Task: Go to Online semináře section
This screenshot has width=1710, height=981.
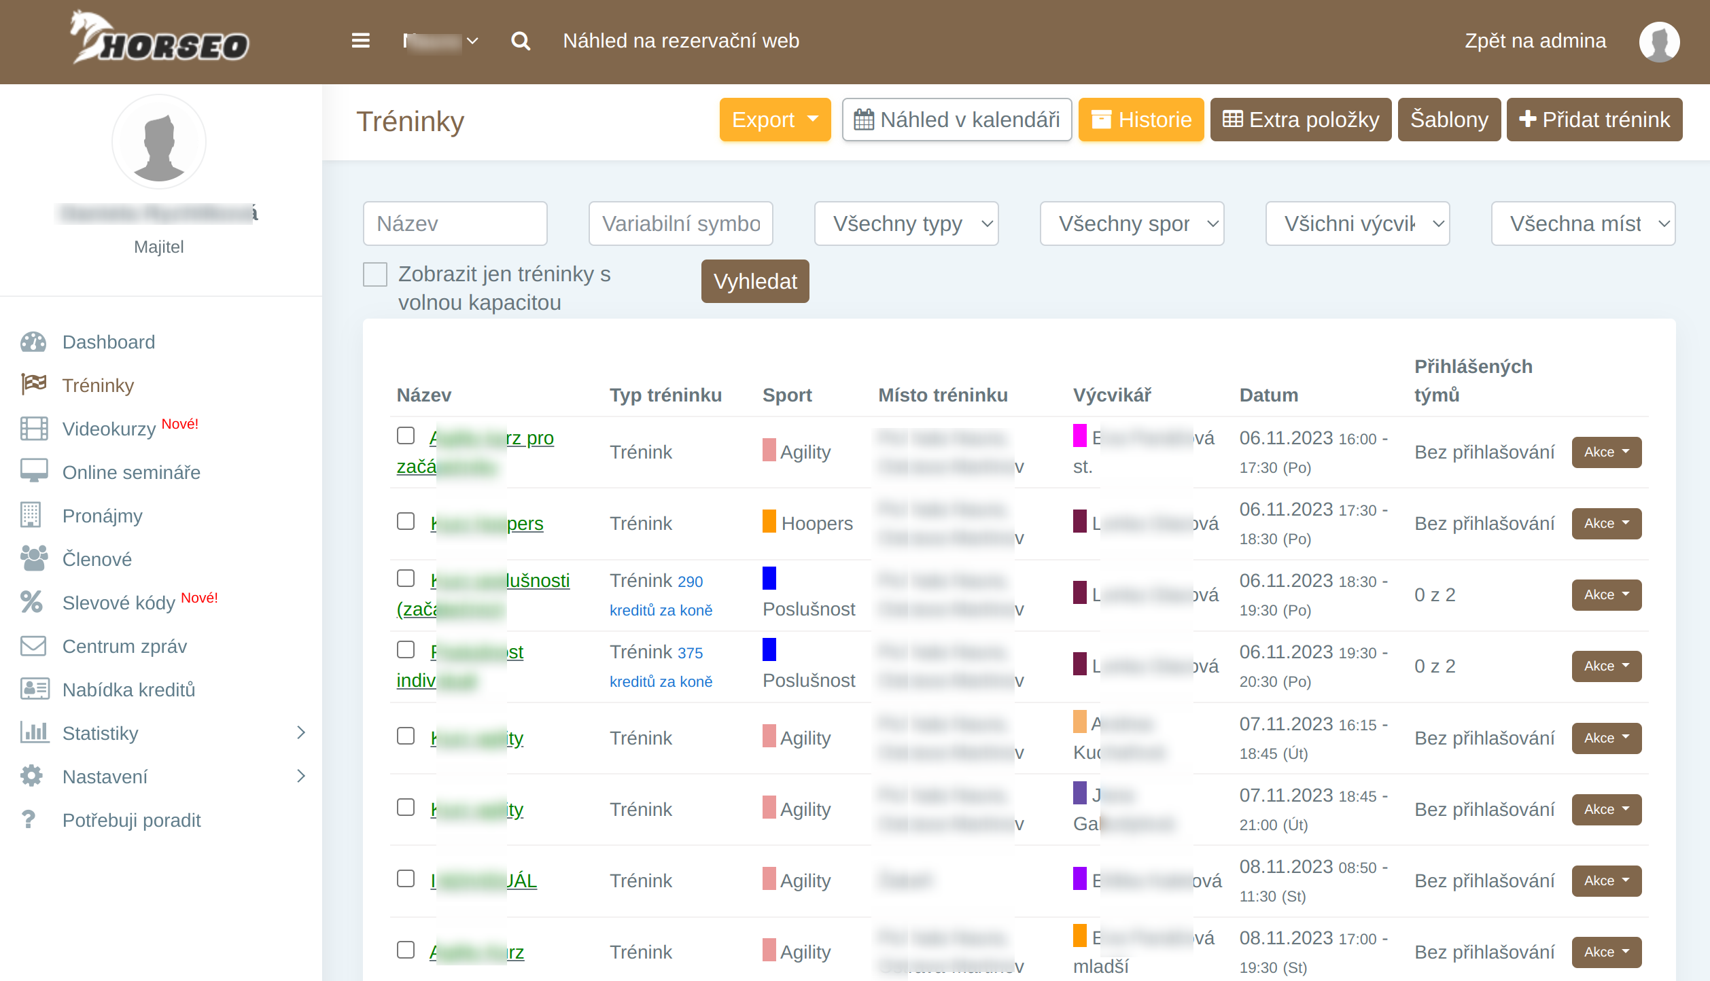Action: tap(131, 472)
